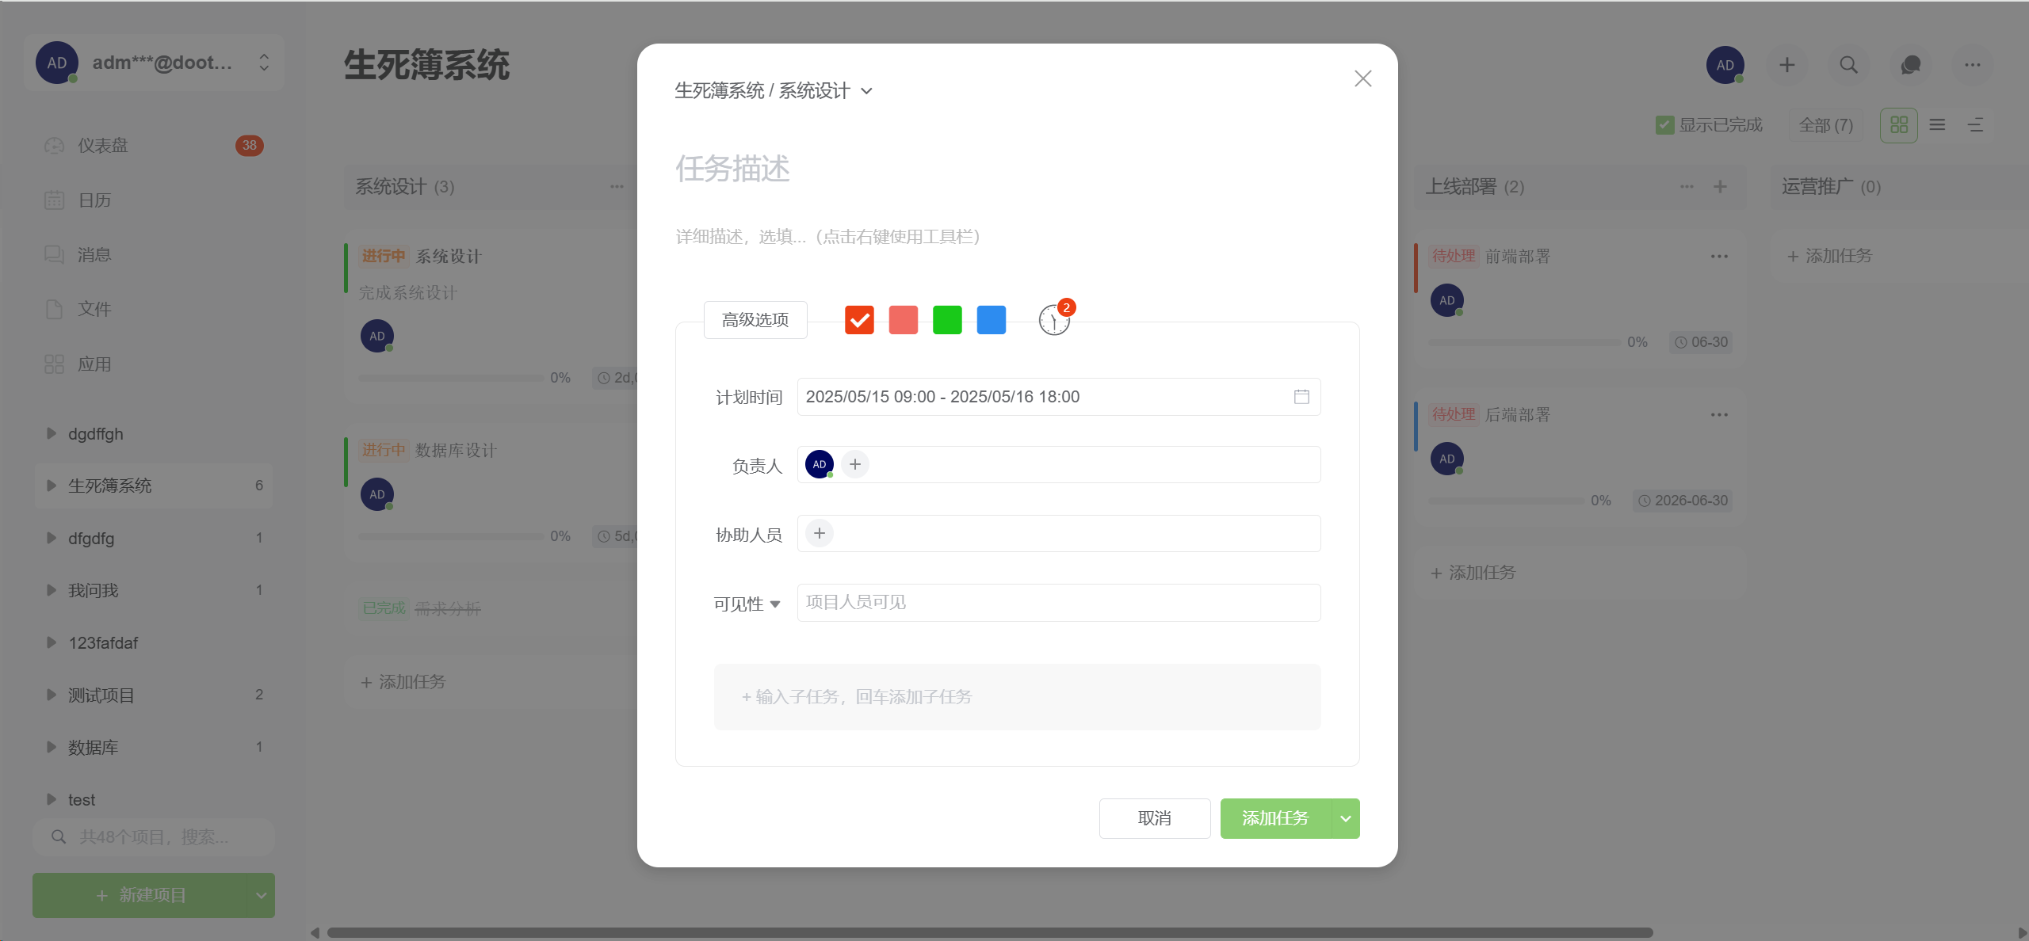Switch to kanban grid view icon

(1898, 125)
